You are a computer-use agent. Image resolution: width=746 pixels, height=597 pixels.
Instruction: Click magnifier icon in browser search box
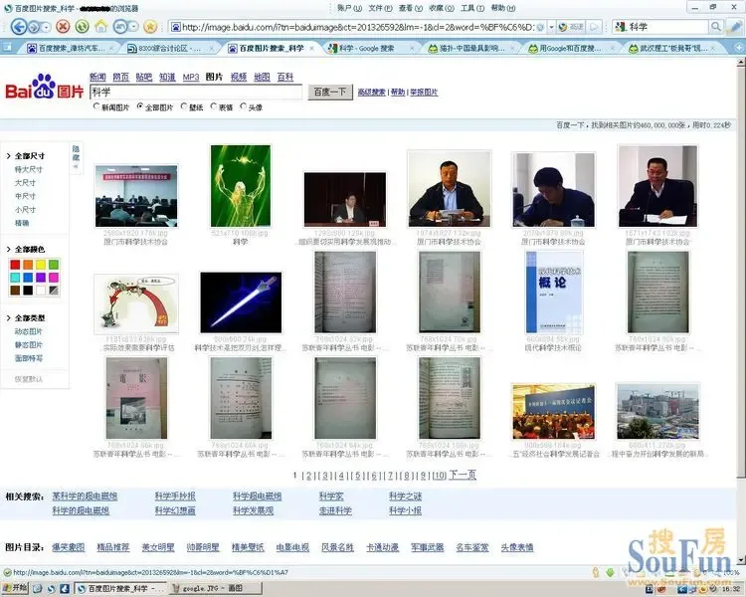pyautogui.click(x=715, y=27)
